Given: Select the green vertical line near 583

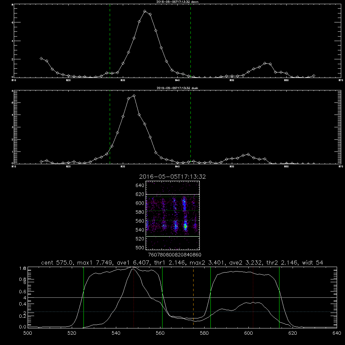Looking at the screenshot, I should point(210,297).
